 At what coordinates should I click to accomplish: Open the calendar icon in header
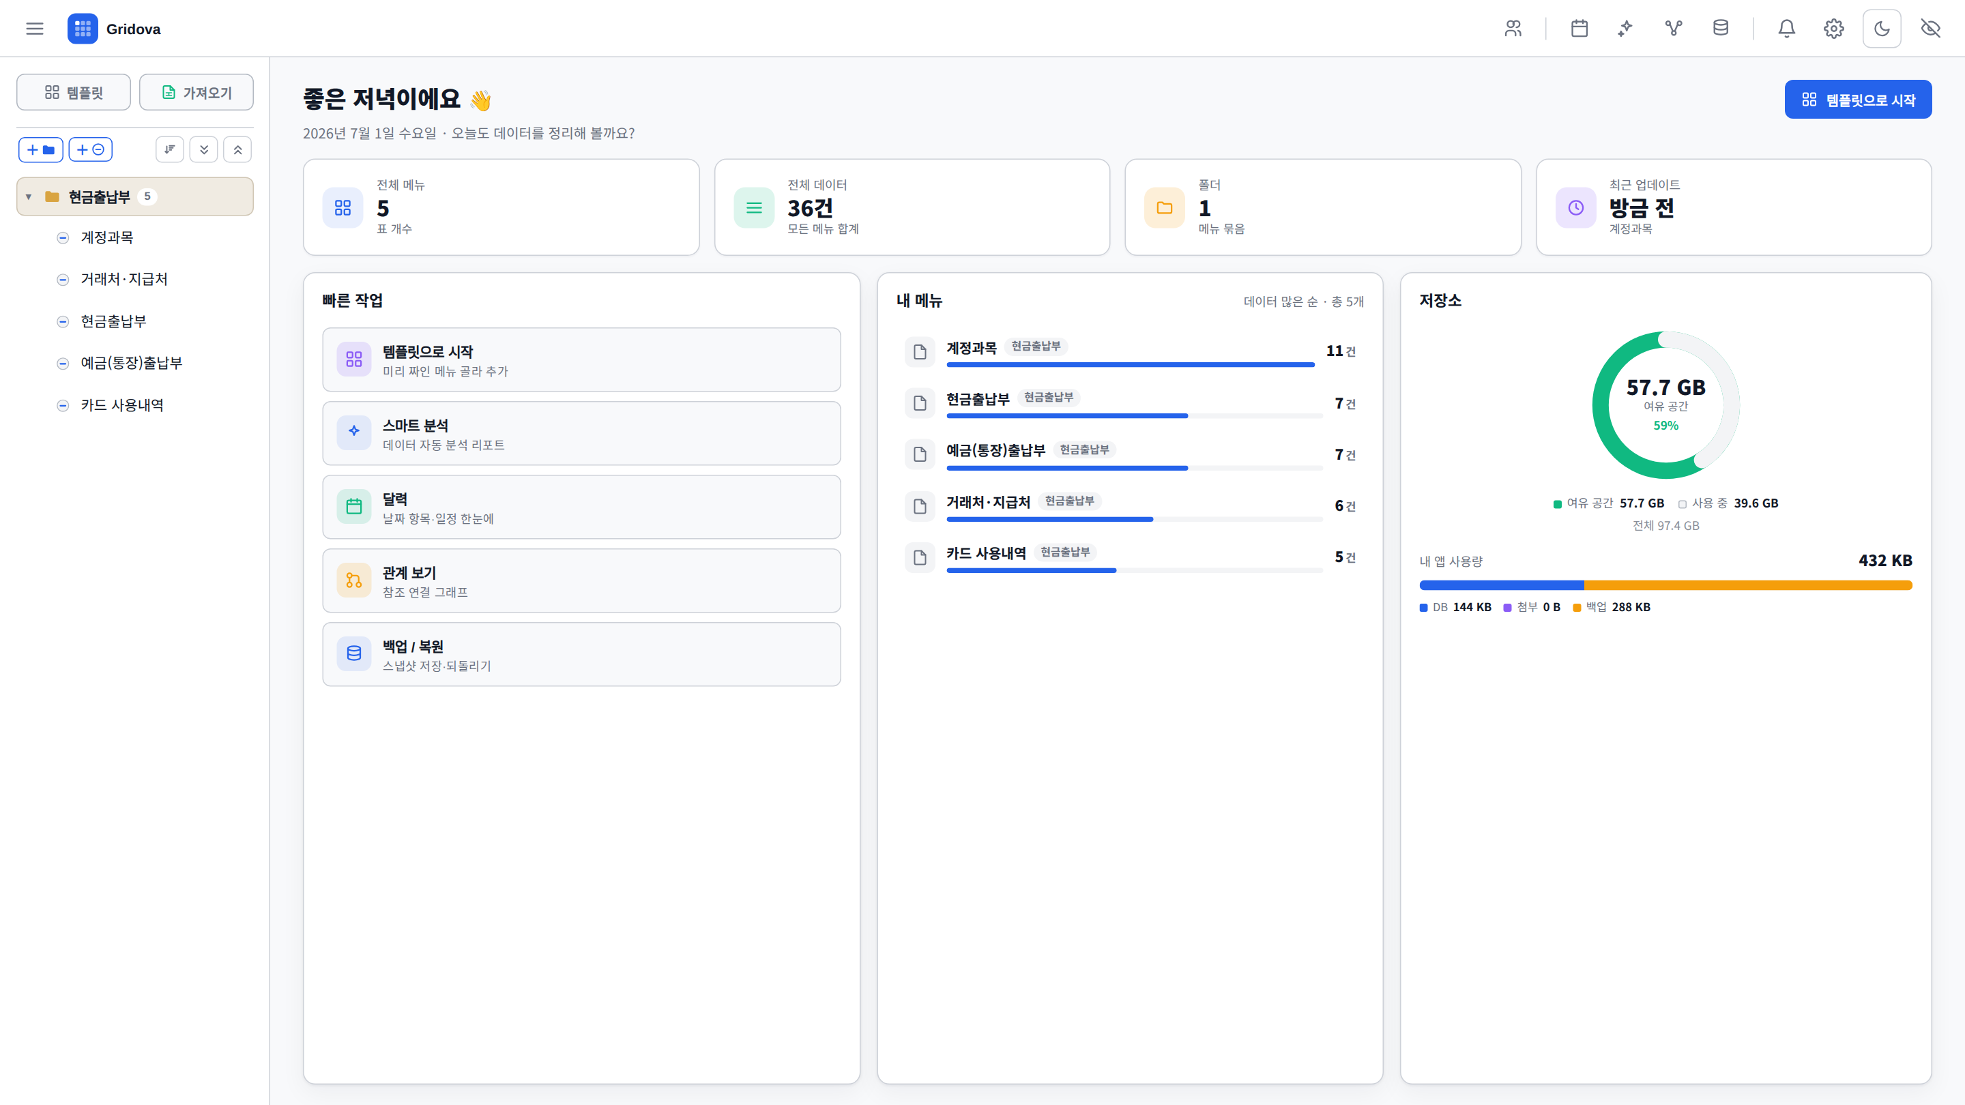1579,29
